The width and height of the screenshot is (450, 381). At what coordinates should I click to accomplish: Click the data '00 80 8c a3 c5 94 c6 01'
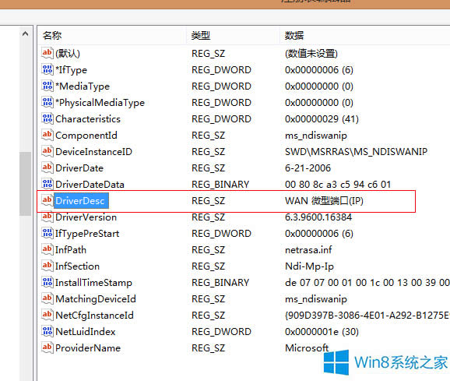pos(338,185)
